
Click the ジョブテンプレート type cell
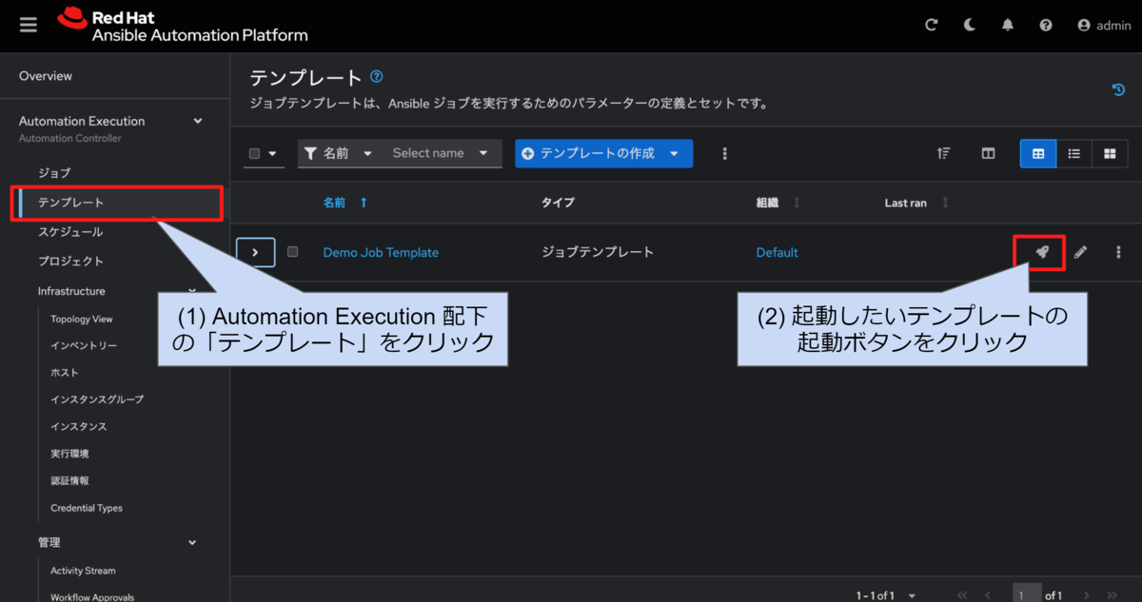(598, 252)
